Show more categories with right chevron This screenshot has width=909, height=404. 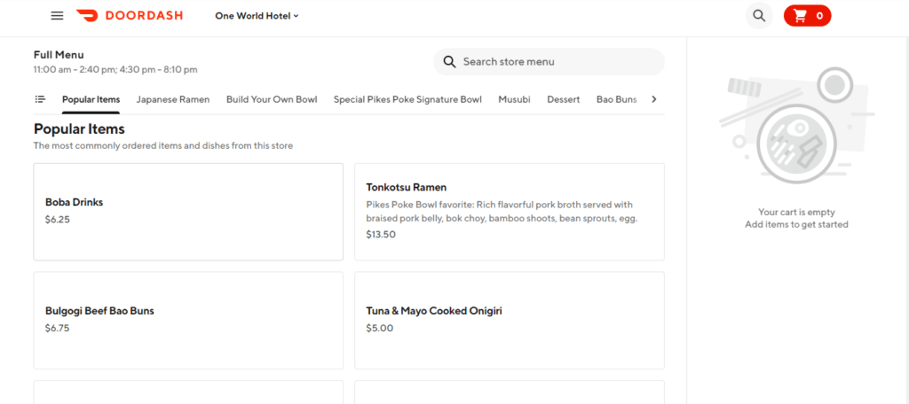pyautogui.click(x=654, y=99)
